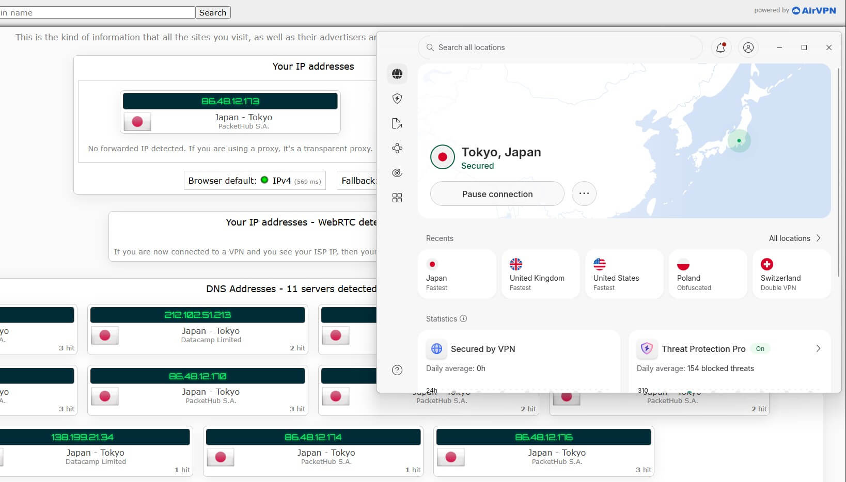
Task: Click the search magnifier icon in NordVPN
Action: 430,47
